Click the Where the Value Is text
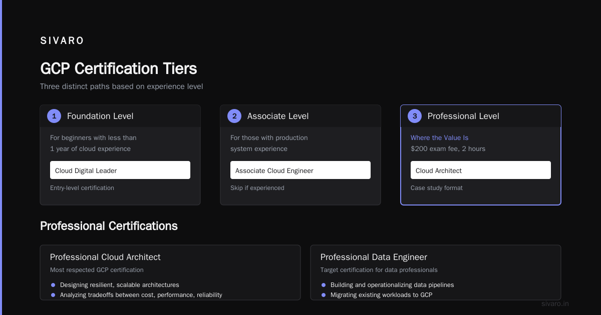 (440, 137)
